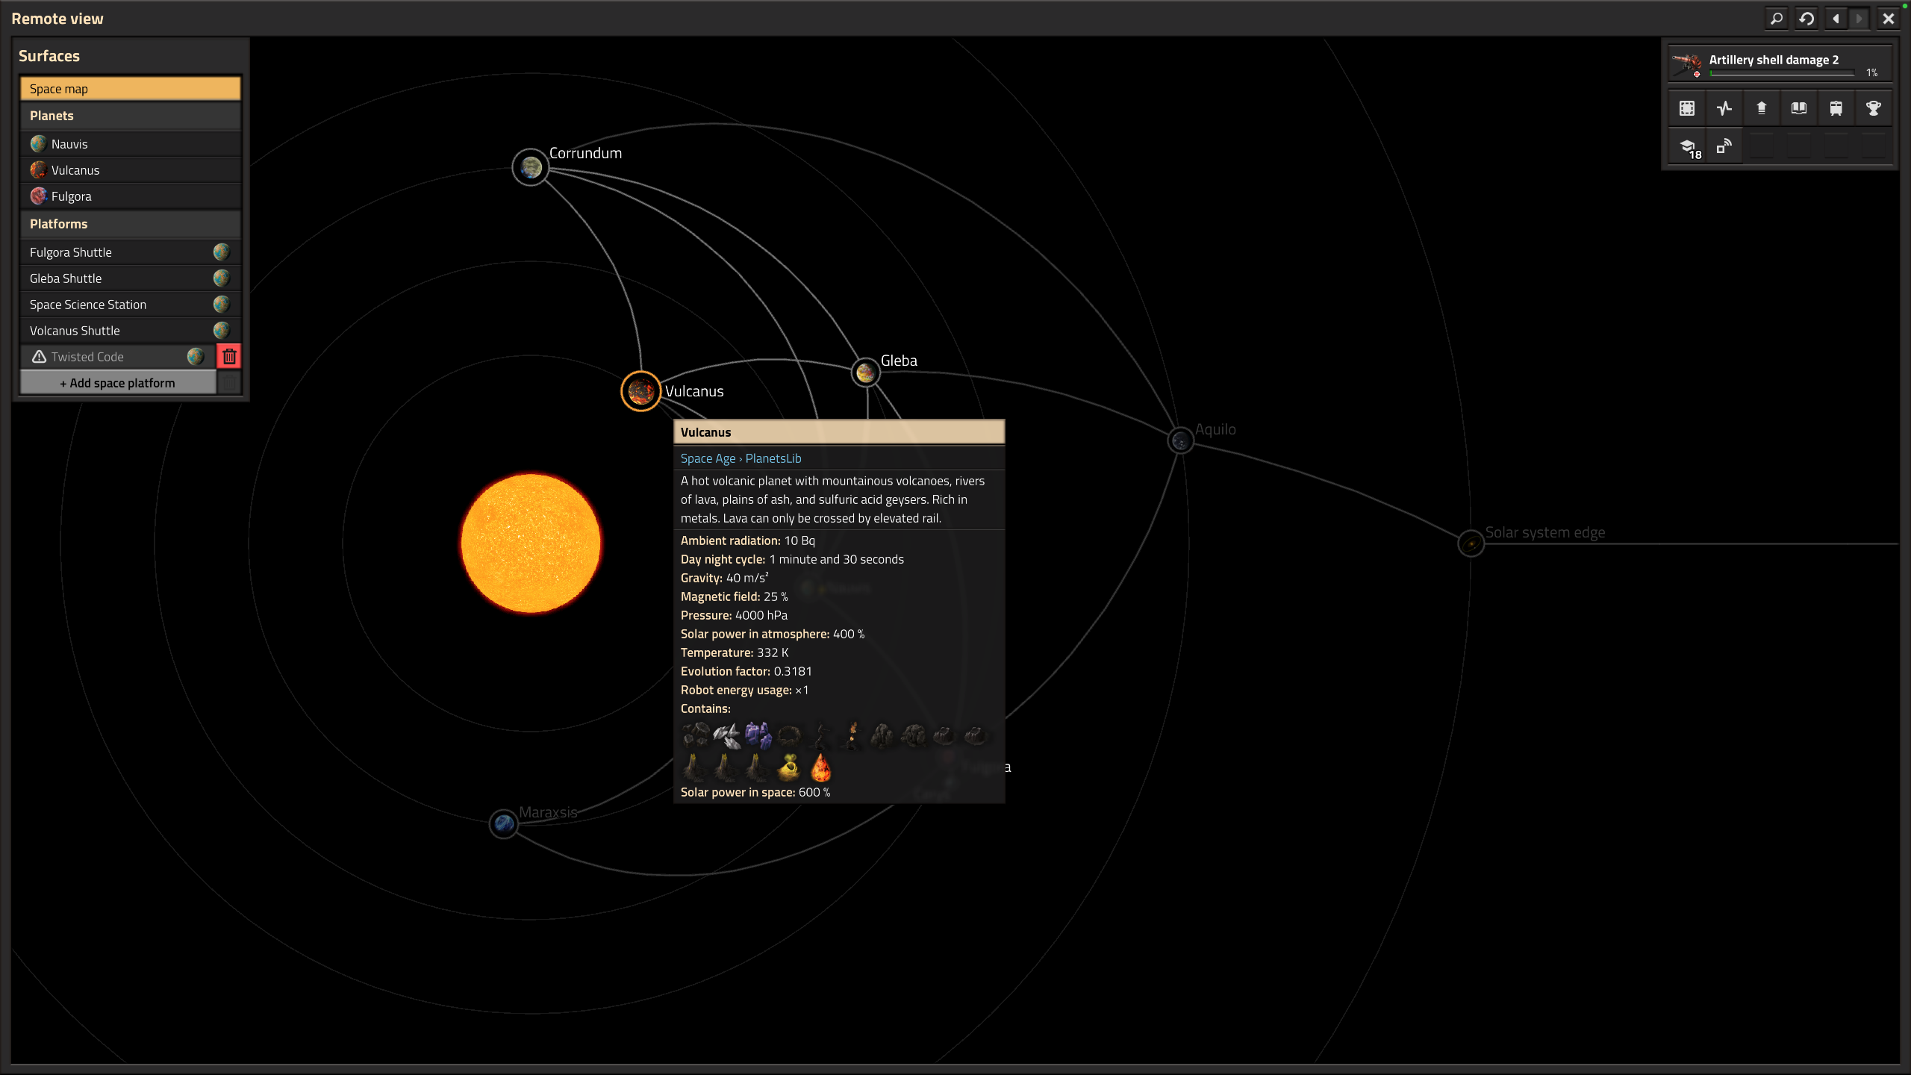Select Fulgora in the Planets list
1911x1075 pixels.
click(131, 196)
